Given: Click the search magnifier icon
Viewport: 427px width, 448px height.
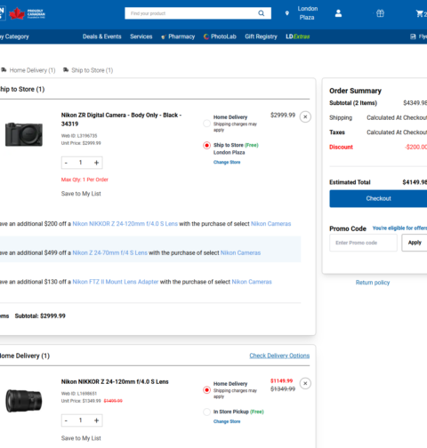Looking at the screenshot, I should click(262, 13).
